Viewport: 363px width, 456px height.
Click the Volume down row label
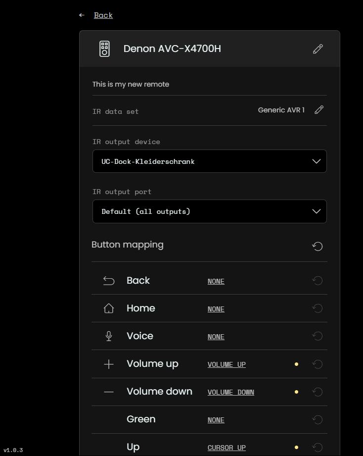(x=159, y=392)
